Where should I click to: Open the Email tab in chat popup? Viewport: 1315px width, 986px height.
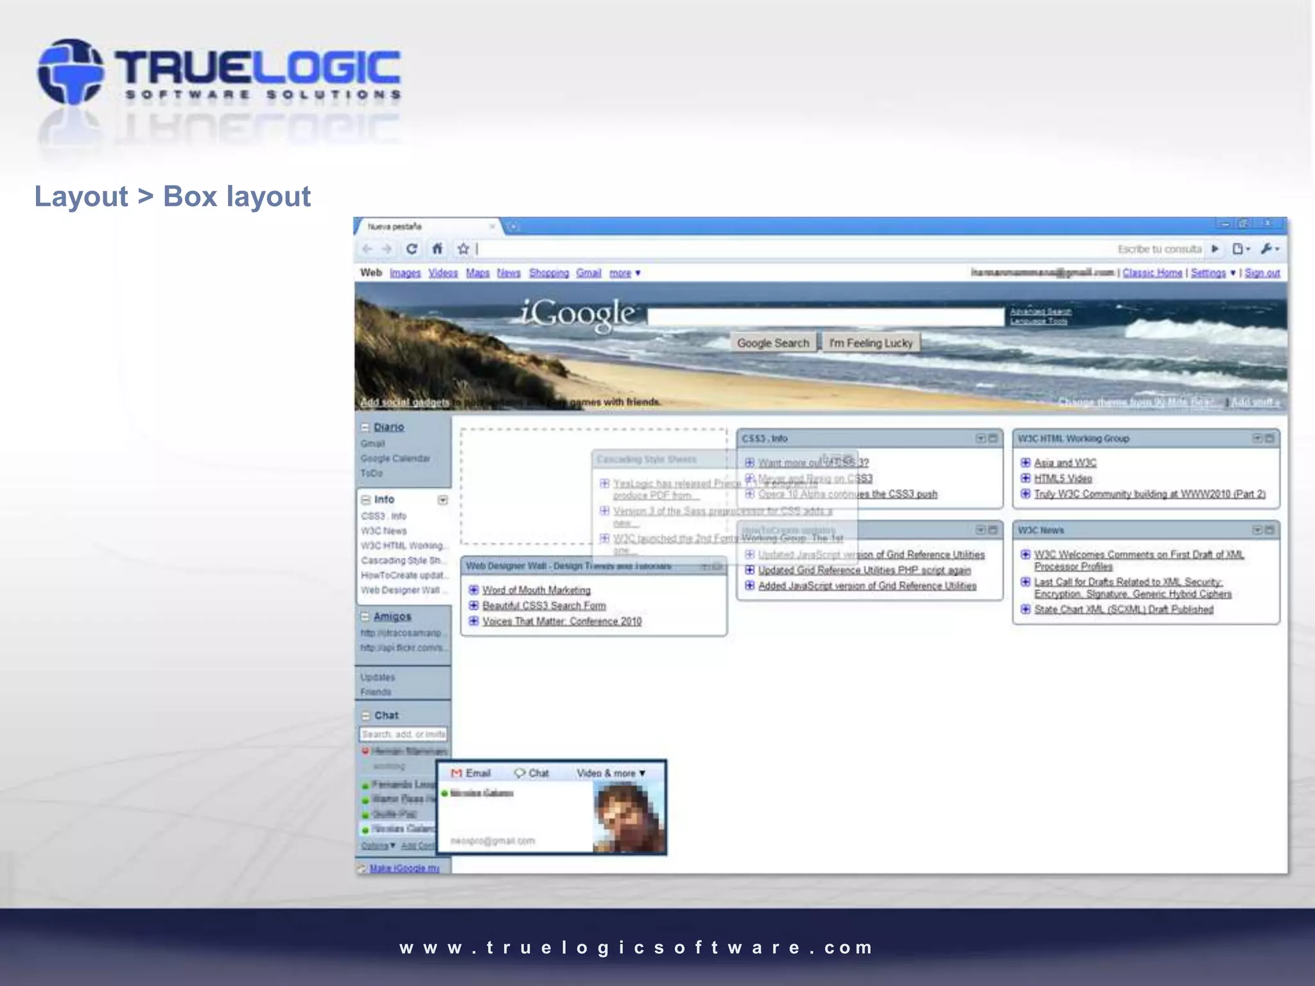point(471,774)
